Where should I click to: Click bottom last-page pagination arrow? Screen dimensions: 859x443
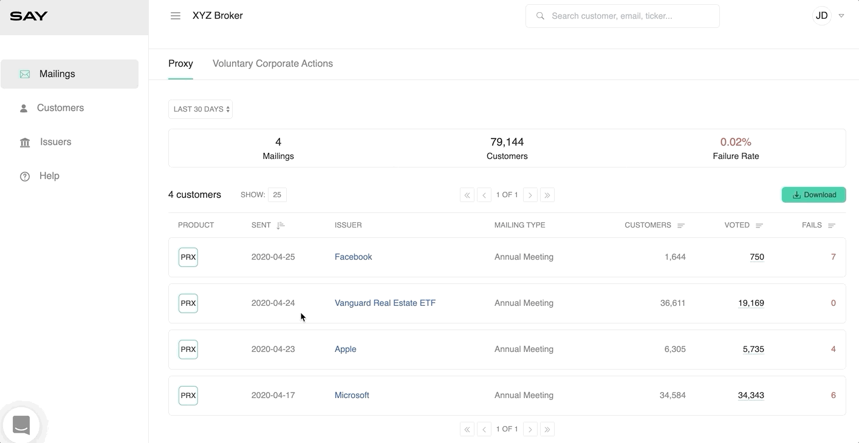coord(547,429)
